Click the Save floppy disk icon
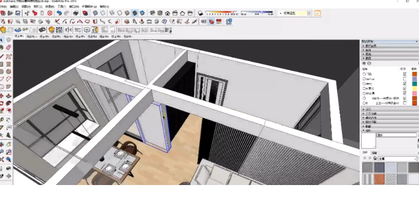Screen dimensions: 419x197 click(18, 13)
